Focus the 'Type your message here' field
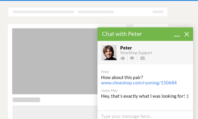This screenshot has height=119, width=198. [143, 116]
